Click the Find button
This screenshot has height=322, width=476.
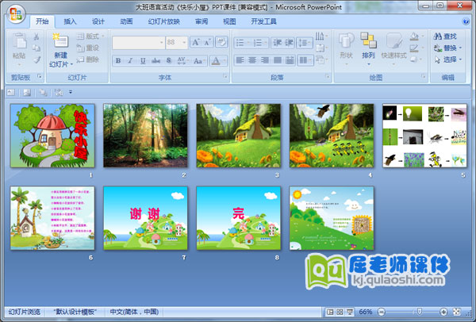pyautogui.click(x=445, y=36)
